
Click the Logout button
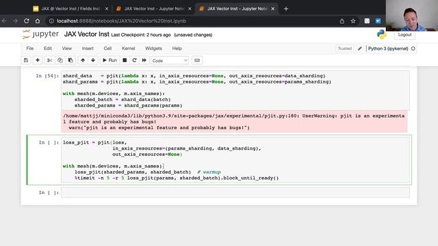pyautogui.click(x=404, y=35)
